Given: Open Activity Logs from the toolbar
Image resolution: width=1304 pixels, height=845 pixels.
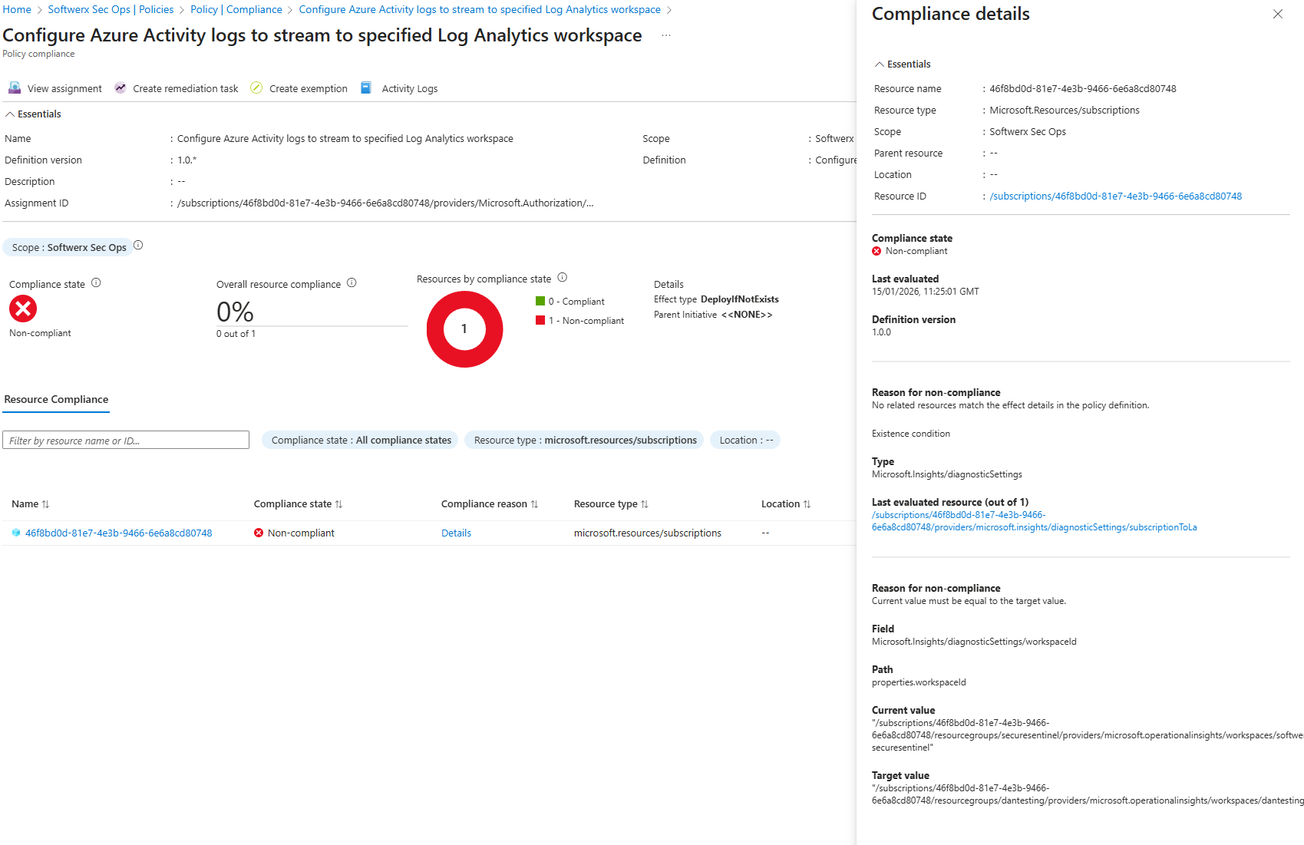Looking at the screenshot, I should 409,88.
